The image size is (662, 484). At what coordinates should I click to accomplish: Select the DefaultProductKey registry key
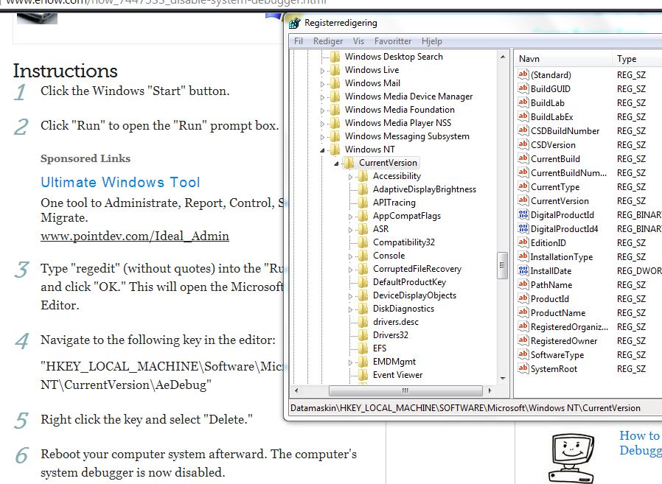(x=409, y=282)
